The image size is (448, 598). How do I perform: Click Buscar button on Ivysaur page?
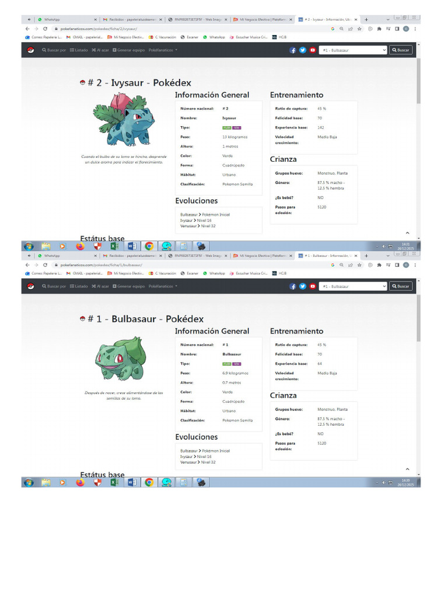click(x=400, y=50)
